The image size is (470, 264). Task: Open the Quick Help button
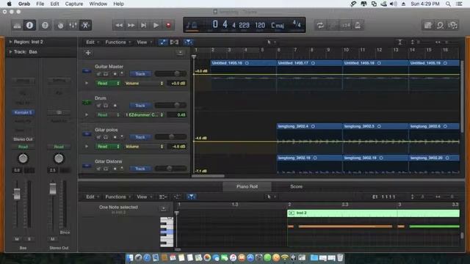pyautogui.click(x=45, y=26)
